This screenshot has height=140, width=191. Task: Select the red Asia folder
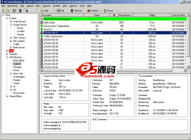(x=11, y=51)
